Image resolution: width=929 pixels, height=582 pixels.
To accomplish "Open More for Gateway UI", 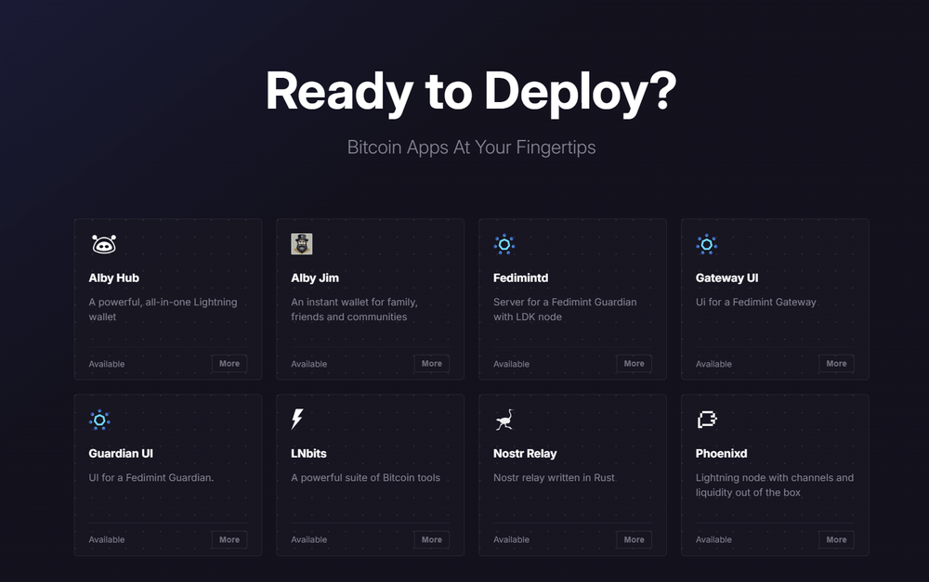I will [x=837, y=364].
